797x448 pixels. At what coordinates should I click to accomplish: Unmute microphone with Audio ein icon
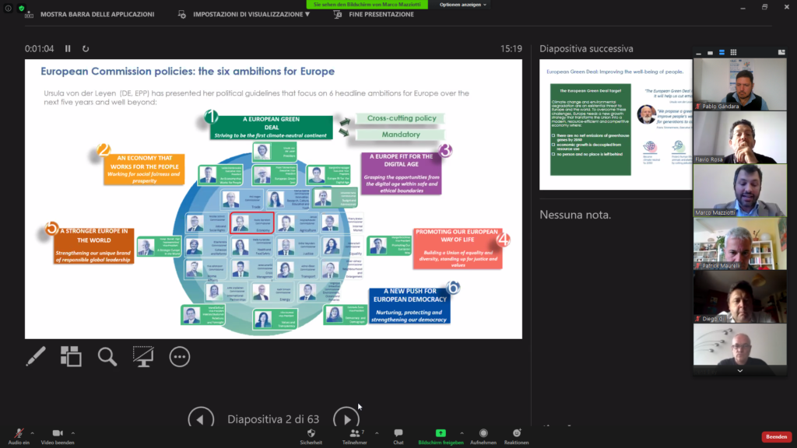click(17, 433)
